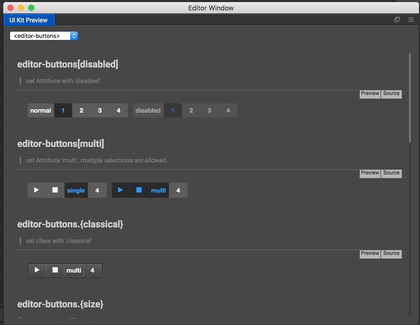Viewport: 420px width, 325px height.
Task: Click the yellow minimize window button
Action: pyautogui.click(x=21, y=8)
